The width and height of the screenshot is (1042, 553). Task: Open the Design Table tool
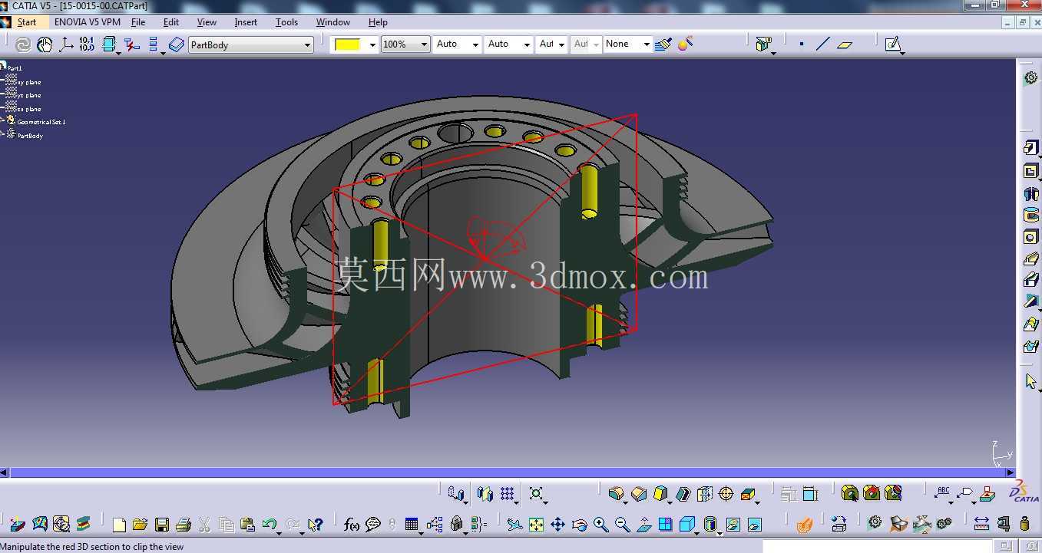click(412, 525)
